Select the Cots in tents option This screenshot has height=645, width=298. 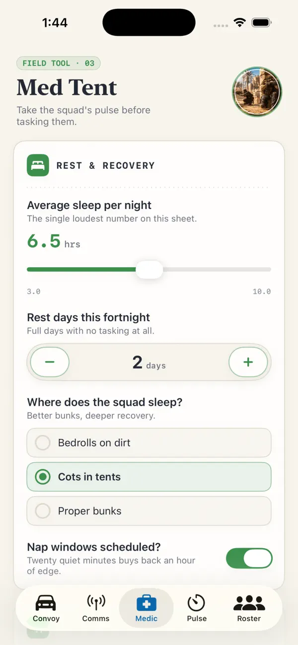click(149, 477)
